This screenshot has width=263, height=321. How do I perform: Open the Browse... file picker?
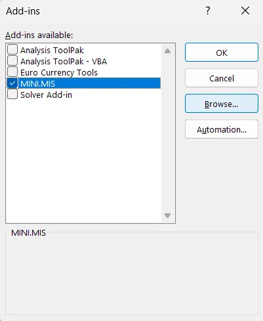222,104
